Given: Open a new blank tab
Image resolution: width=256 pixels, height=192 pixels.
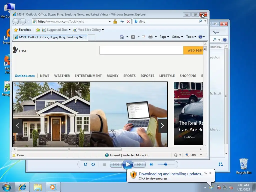Looking at the screenshot, I should [91, 37].
